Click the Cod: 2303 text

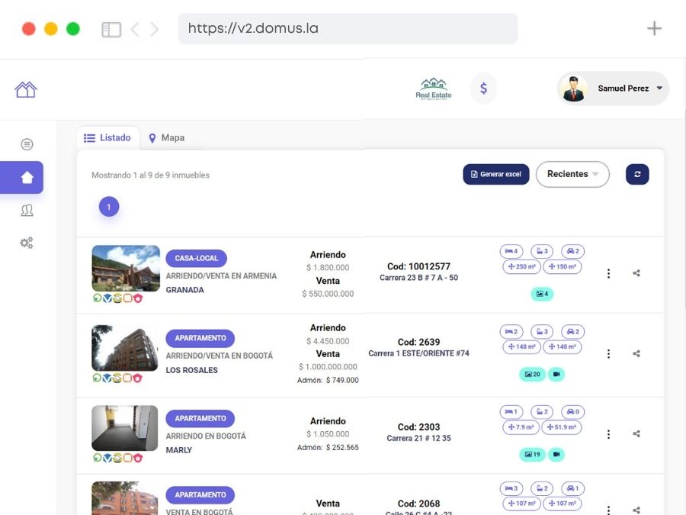coord(418,427)
